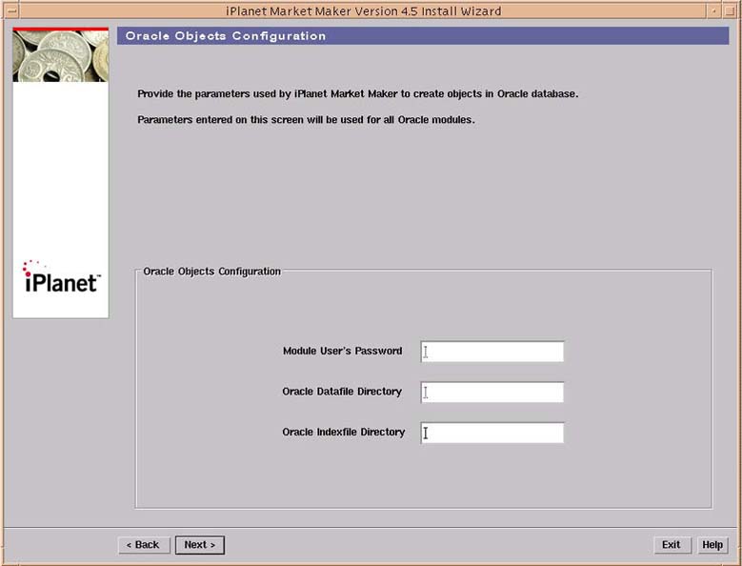Exit the install wizard
This screenshot has height=566, width=742.
coord(672,545)
